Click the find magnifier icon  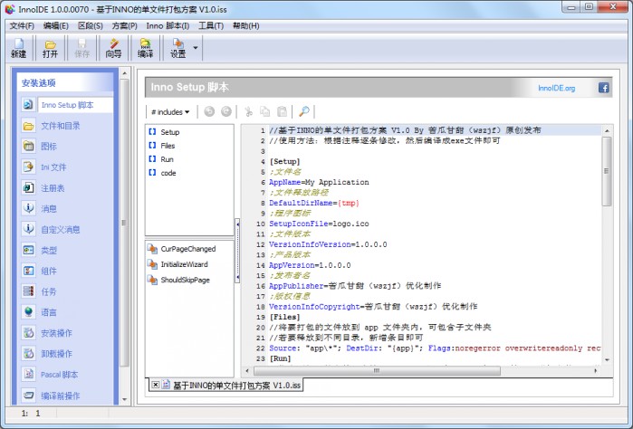303,111
